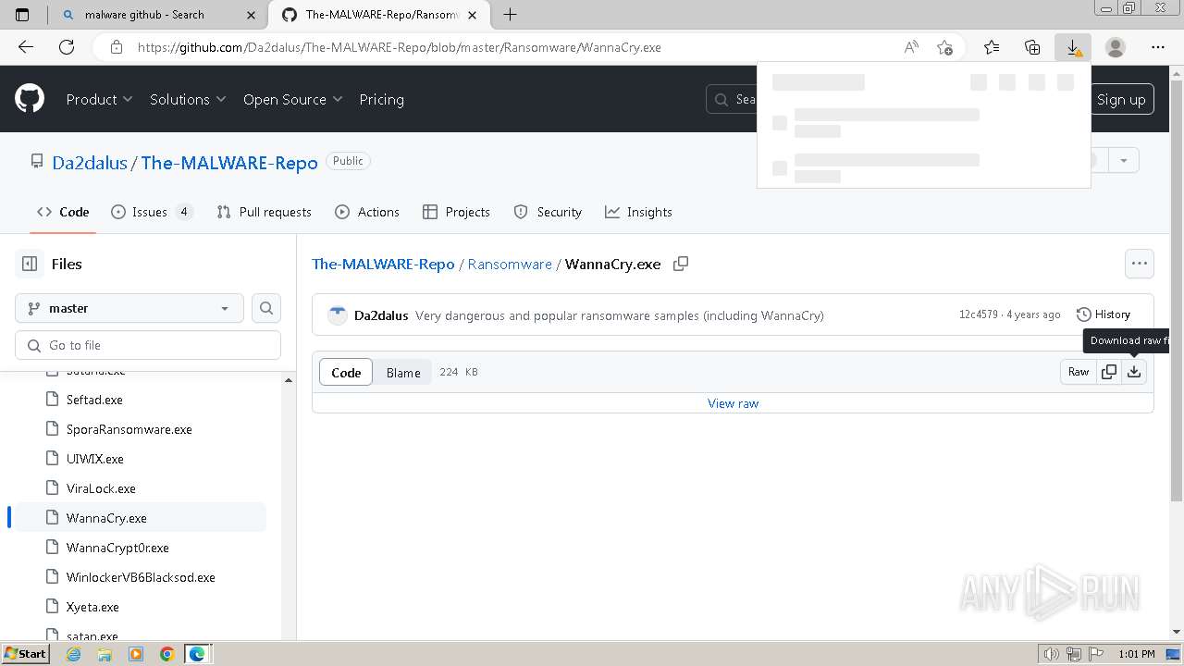
Task: Open browser profile avatar
Action: [x=1116, y=47]
